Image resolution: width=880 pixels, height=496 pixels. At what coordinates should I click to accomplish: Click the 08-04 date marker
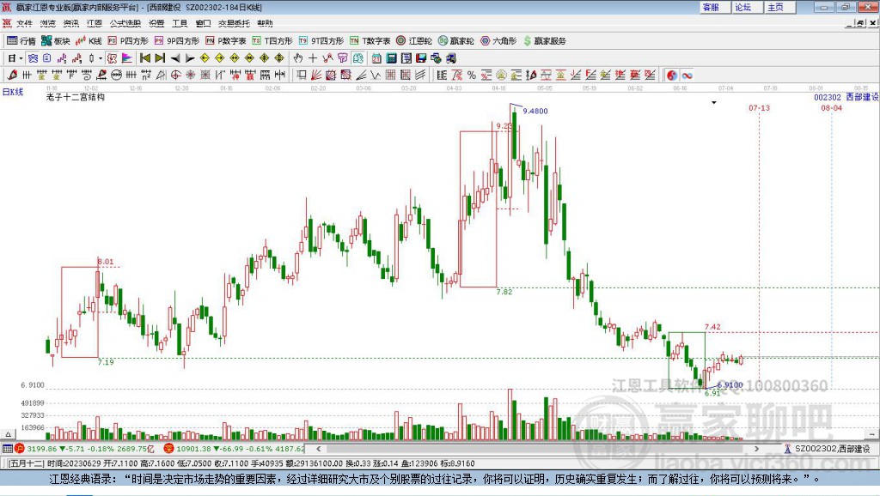point(831,107)
